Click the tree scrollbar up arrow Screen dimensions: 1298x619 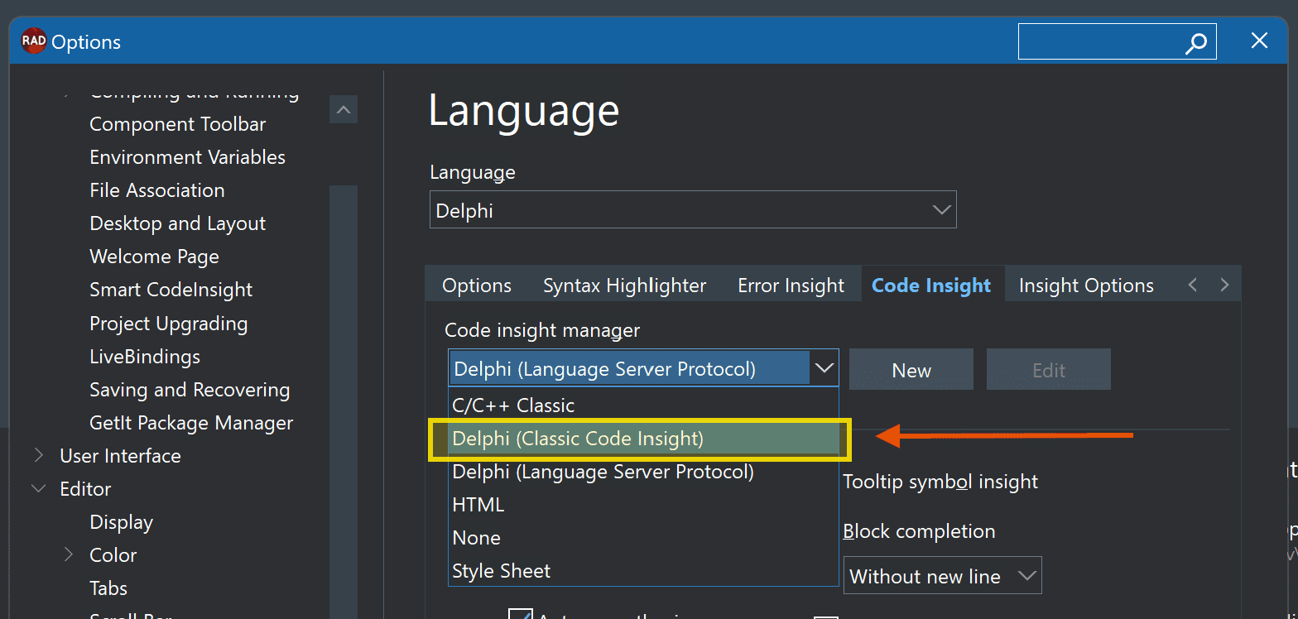pos(344,109)
